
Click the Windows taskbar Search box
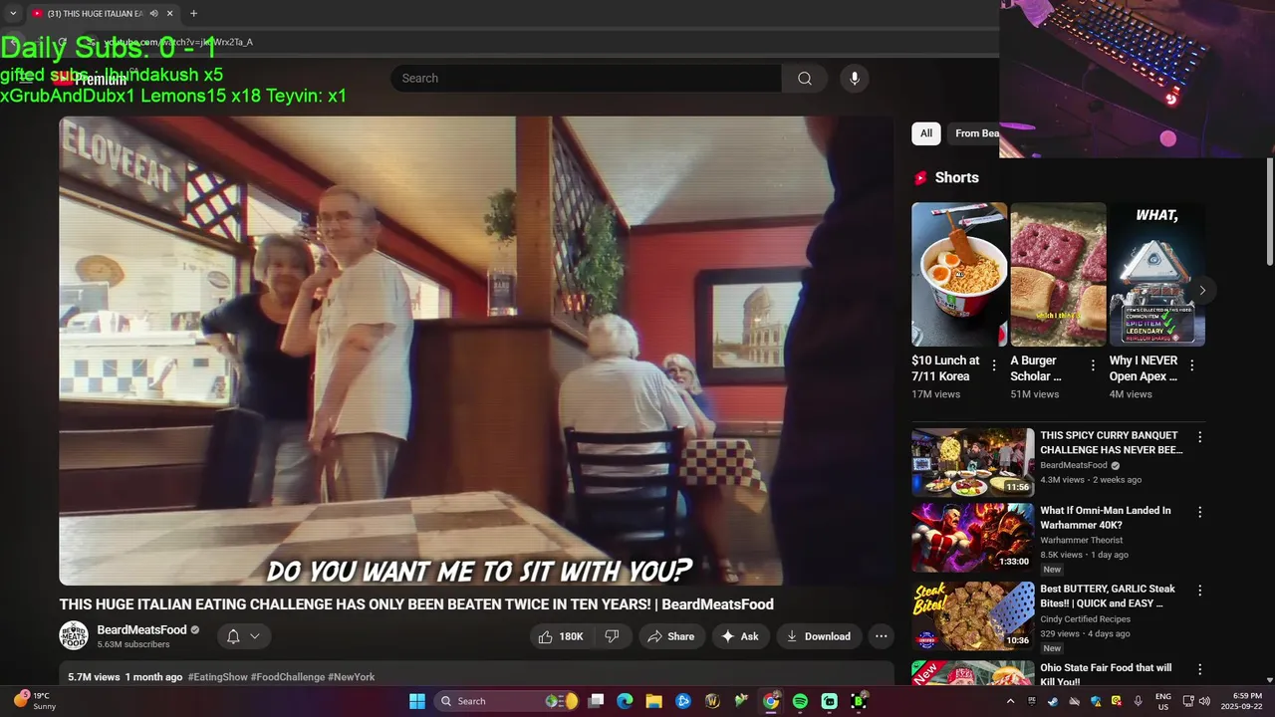(x=506, y=701)
